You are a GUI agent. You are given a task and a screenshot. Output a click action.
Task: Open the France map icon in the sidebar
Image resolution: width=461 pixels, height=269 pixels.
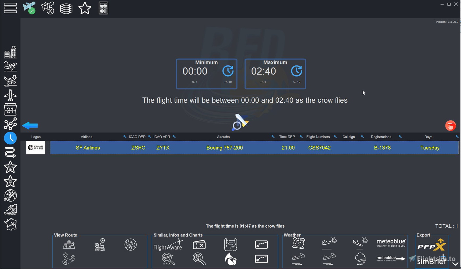[x=10, y=224]
